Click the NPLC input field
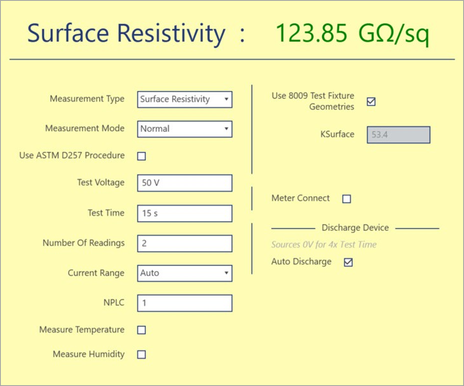 pos(185,303)
